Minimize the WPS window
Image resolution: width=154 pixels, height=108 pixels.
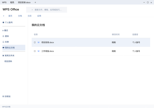pyautogui.click(x=144, y=2)
